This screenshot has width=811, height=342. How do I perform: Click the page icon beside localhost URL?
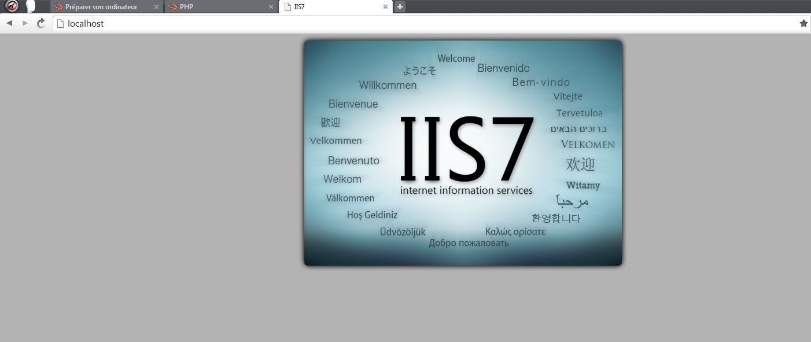point(60,24)
